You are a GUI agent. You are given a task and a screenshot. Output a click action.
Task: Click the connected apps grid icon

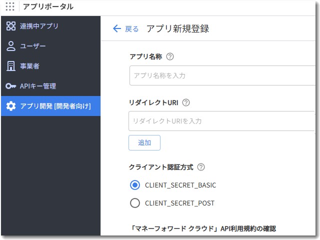(11, 26)
